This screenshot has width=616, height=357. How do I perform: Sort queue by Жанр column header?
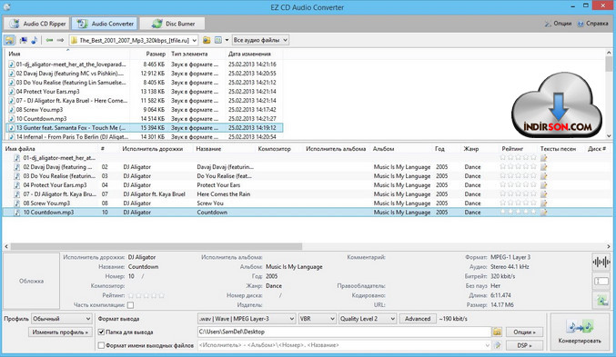pos(470,149)
